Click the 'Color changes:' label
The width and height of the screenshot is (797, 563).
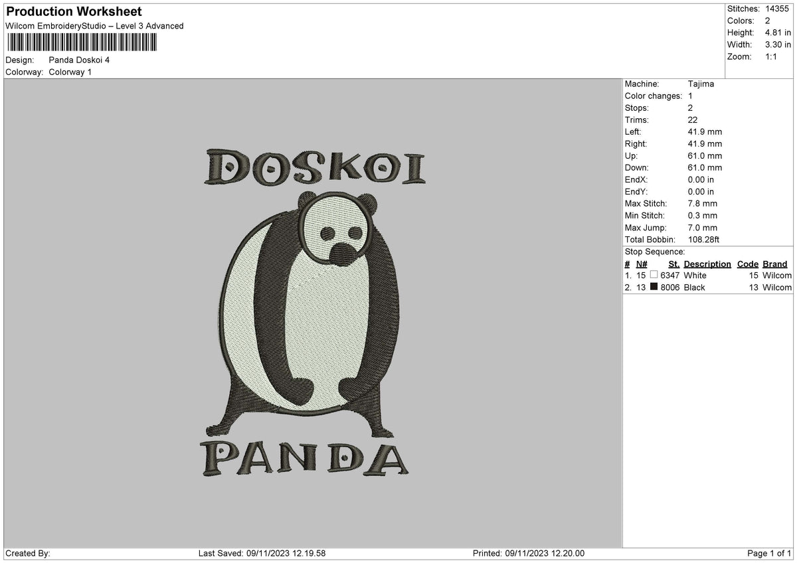click(x=654, y=96)
